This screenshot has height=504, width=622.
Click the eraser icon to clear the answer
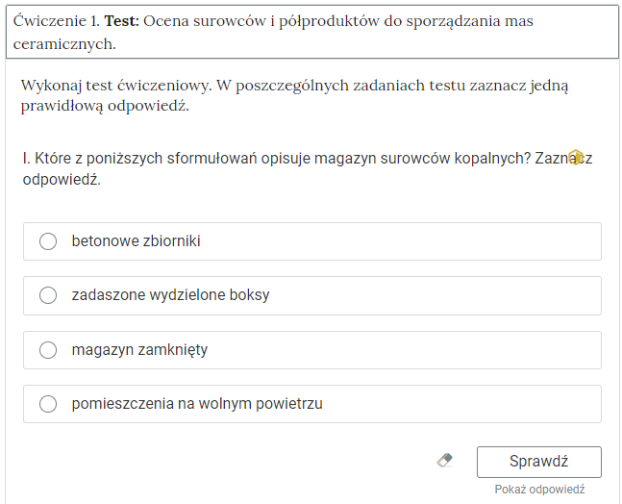pyautogui.click(x=444, y=461)
